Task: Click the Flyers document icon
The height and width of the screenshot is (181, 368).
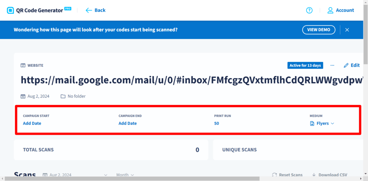Action: (x=312, y=123)
